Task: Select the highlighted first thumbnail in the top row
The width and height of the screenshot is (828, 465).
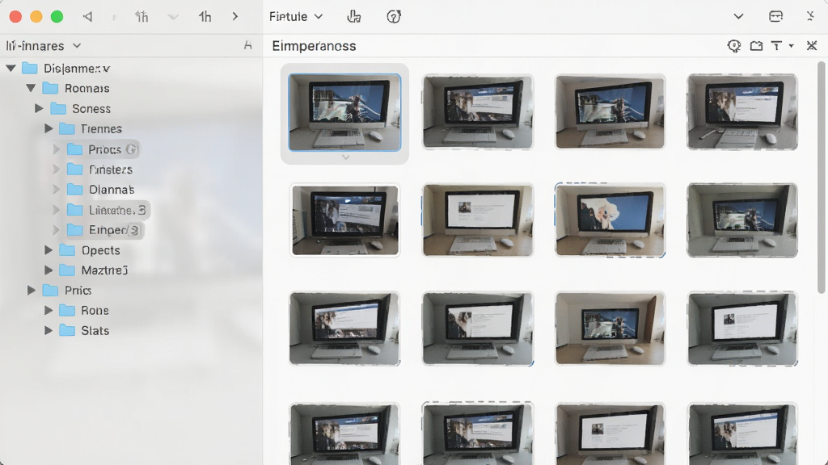Action: [344, 112]
